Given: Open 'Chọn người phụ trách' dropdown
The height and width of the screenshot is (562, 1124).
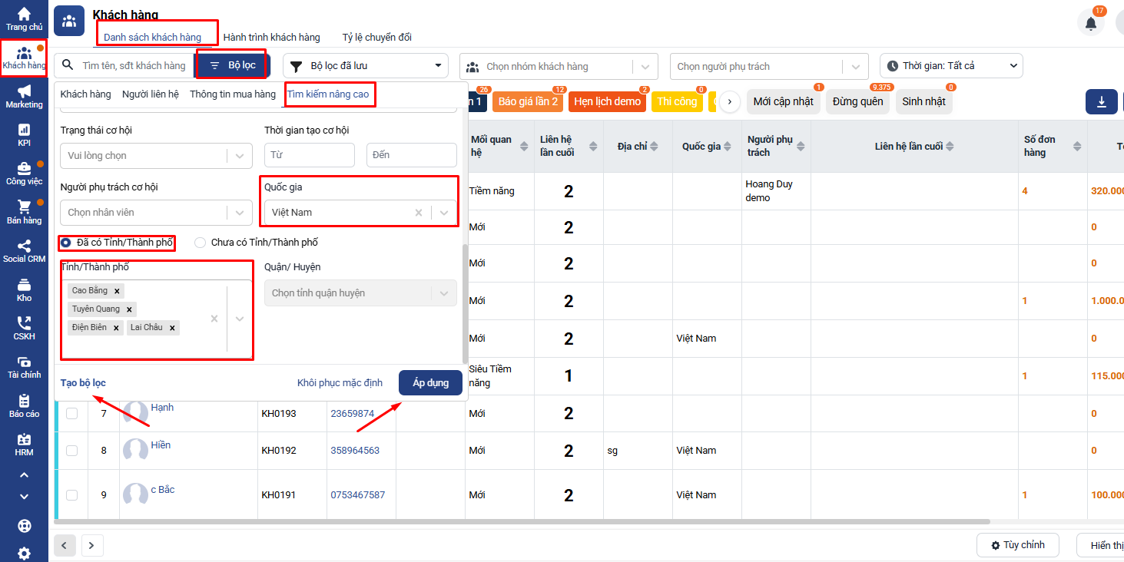Looking at the screenshot, I should coord(768,67).
